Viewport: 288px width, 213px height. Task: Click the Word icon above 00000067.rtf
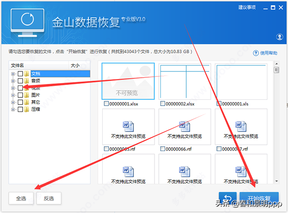241,126
